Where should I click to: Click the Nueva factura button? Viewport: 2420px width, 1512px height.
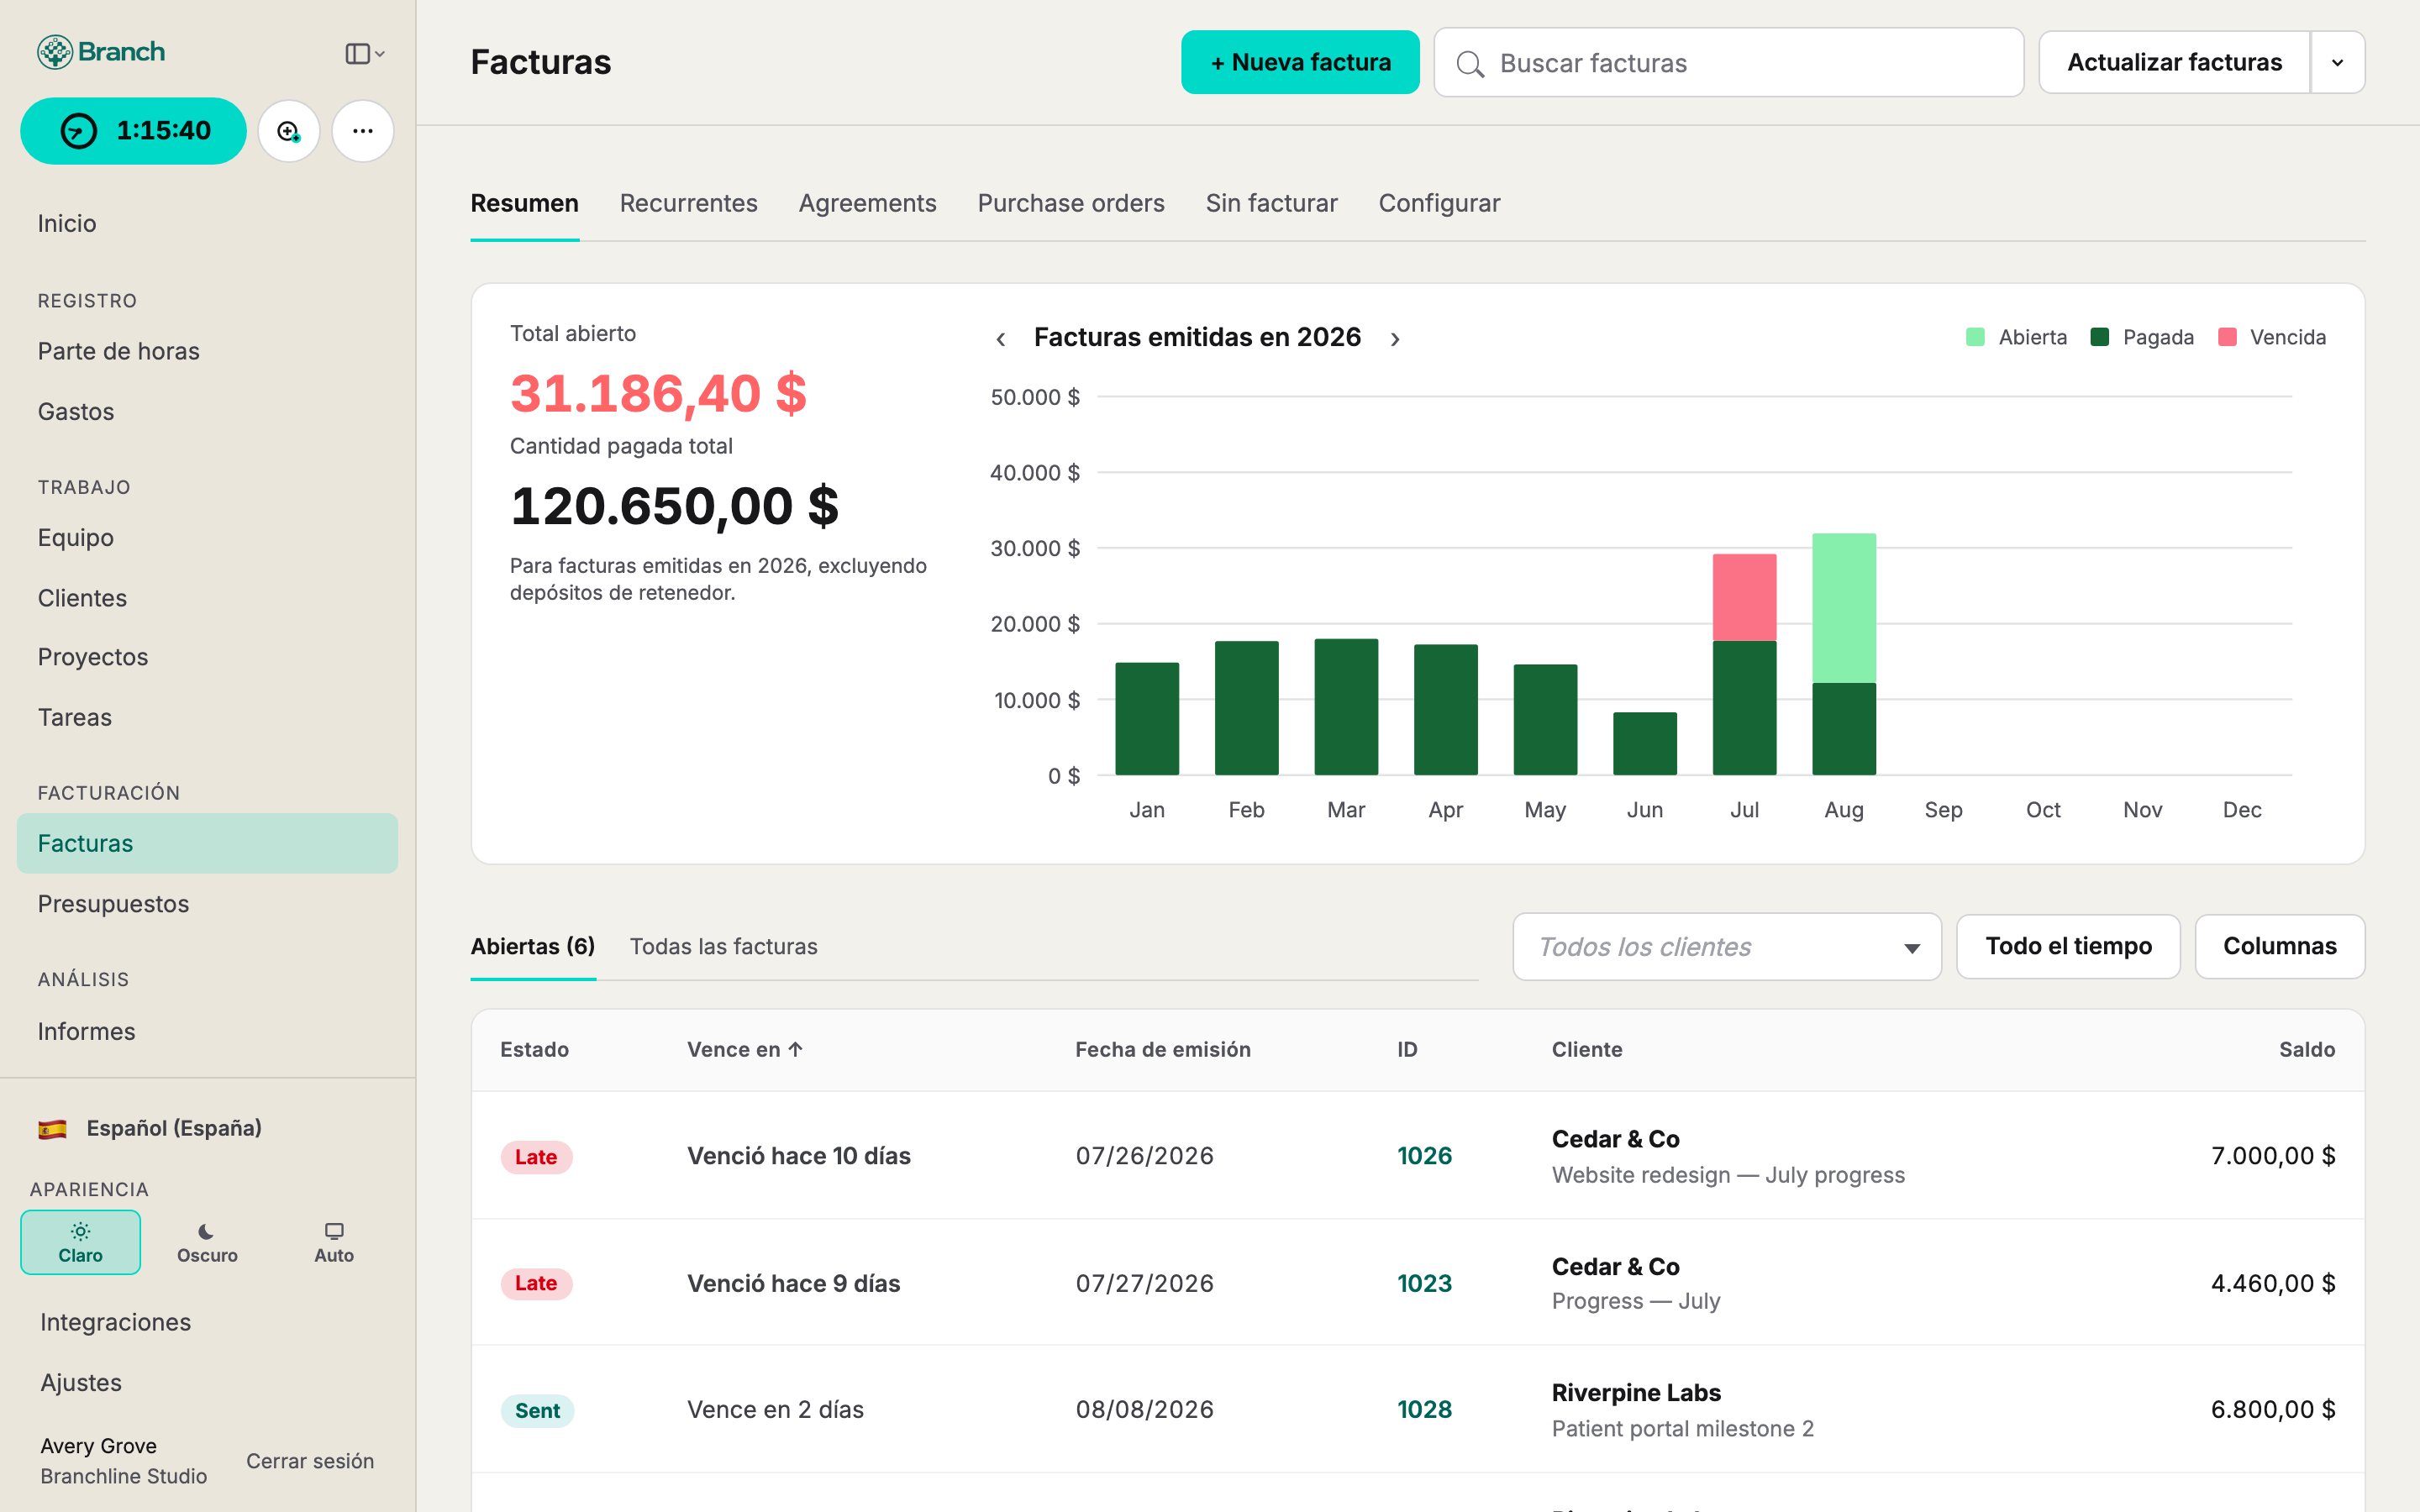1300,62
